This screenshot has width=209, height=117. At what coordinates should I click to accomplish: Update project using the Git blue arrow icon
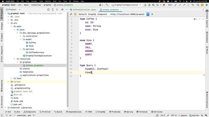[x=176, y=5]
